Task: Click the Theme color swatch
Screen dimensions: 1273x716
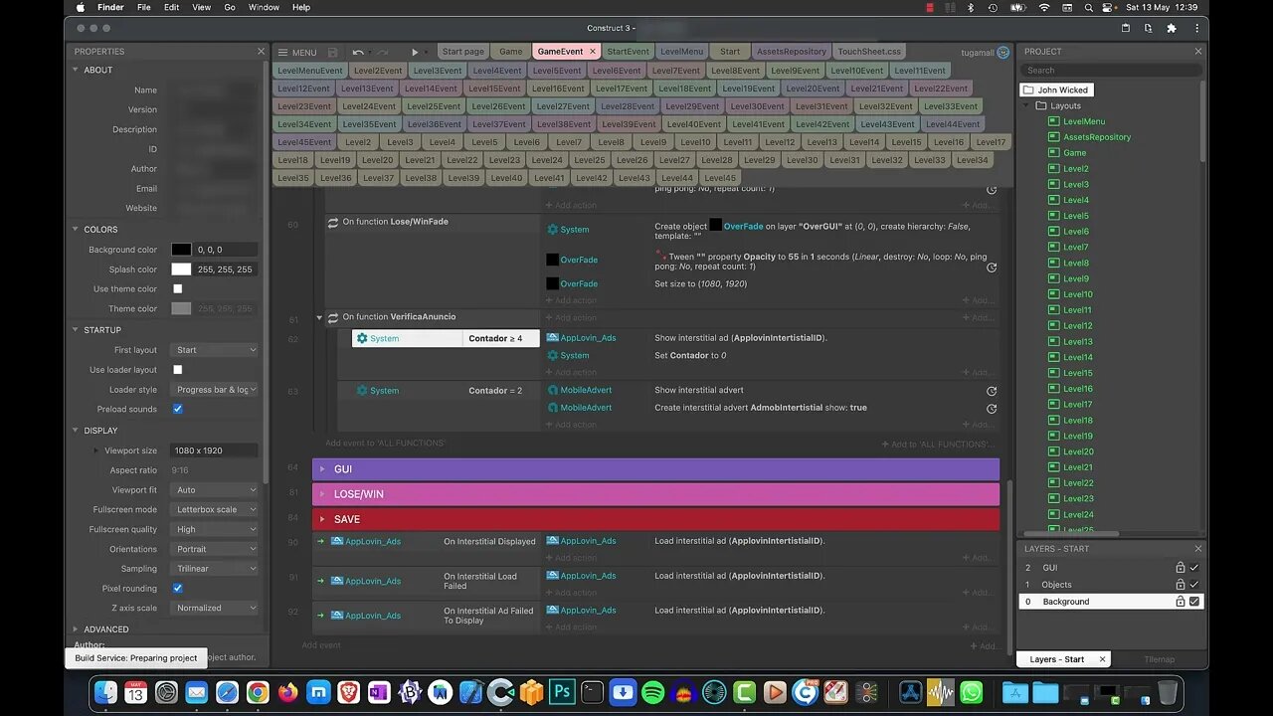Action: point(181,309)
